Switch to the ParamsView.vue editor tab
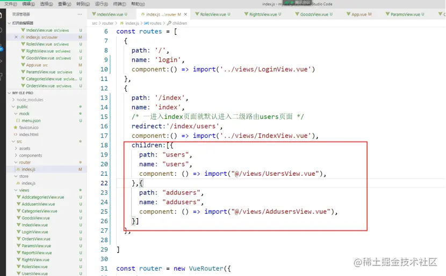The width and height of the screenshot is (446, 276). click(405, 14)
